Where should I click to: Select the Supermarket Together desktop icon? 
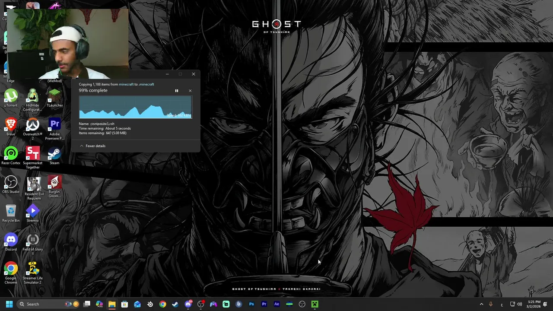[x=32, y=158]
